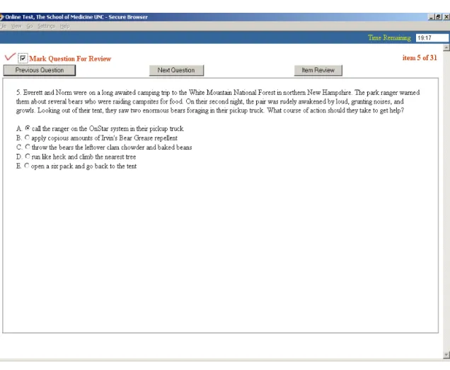Screen dimensions: 450x370
Task: Click the answer letter 'A.'
Action: 19,128
